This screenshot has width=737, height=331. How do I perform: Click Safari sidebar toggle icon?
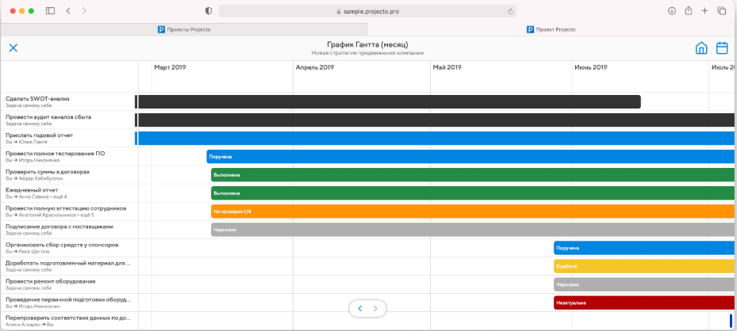[x=50, y=11]
